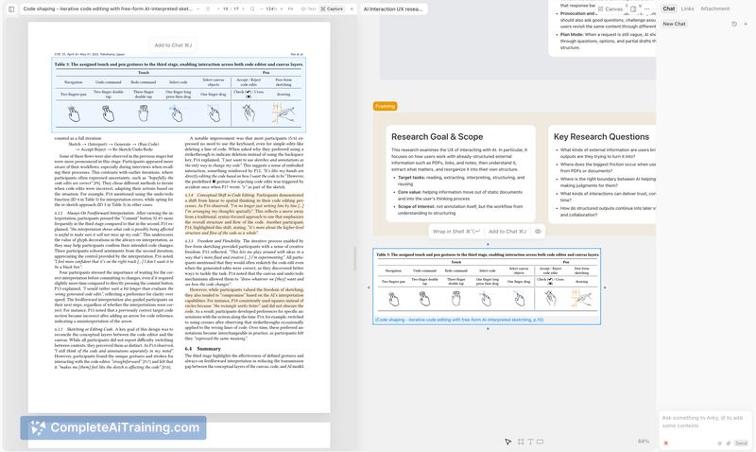Click the Wrap in Shell button
756x452 pixels.
tap(455, 231)
